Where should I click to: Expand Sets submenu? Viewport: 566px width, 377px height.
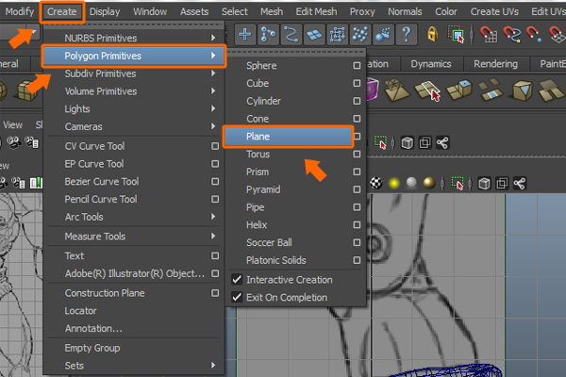[x=134, y=366]
